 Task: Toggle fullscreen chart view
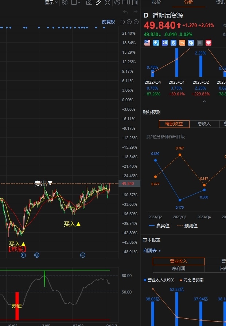coord(108,3)
